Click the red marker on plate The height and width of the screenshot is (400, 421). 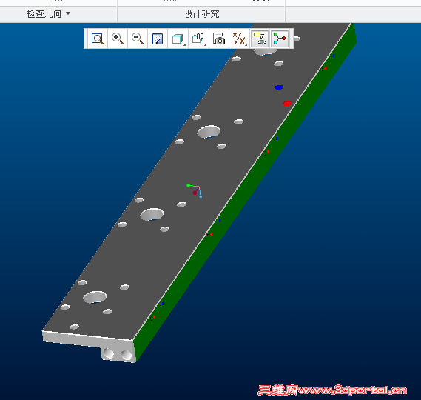287,103
